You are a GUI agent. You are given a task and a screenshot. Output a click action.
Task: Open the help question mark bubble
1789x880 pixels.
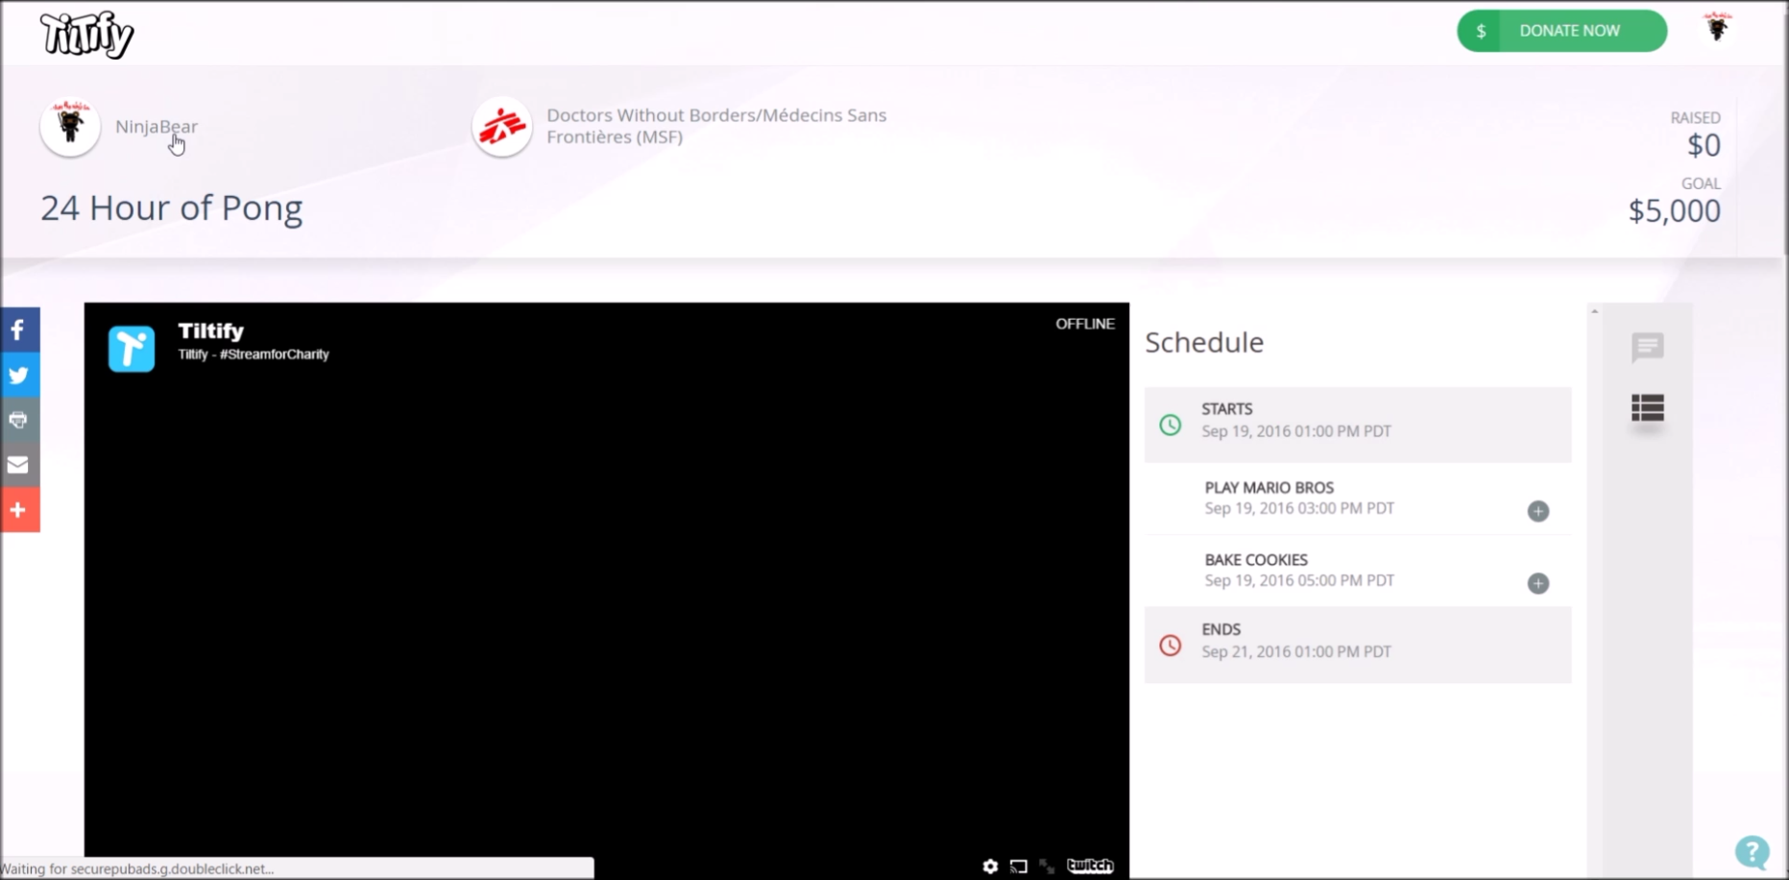coord(1753,851)
